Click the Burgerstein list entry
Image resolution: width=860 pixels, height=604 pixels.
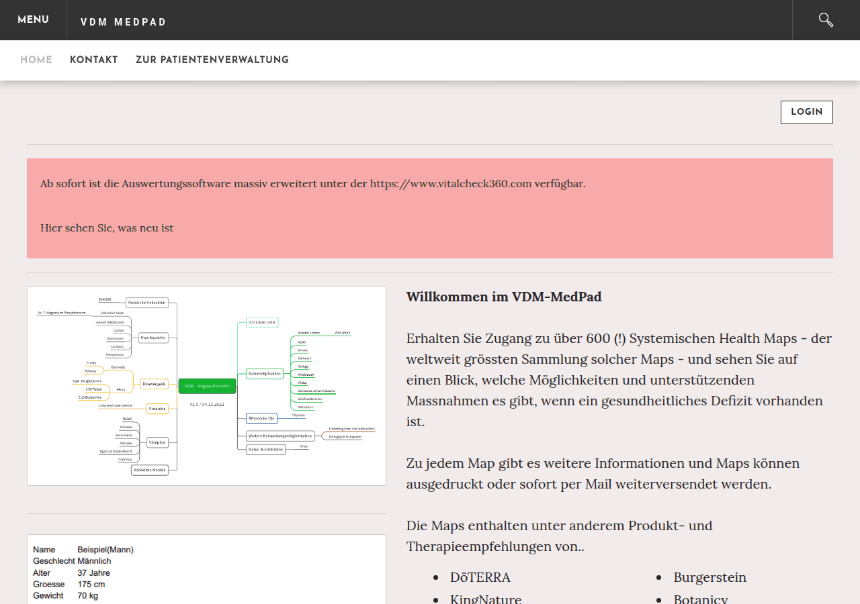pyautogui.click(x=710, y=578)
